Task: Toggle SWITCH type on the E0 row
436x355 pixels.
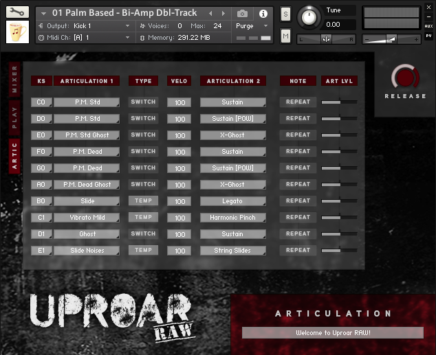Action: click(x=143, y=135)
